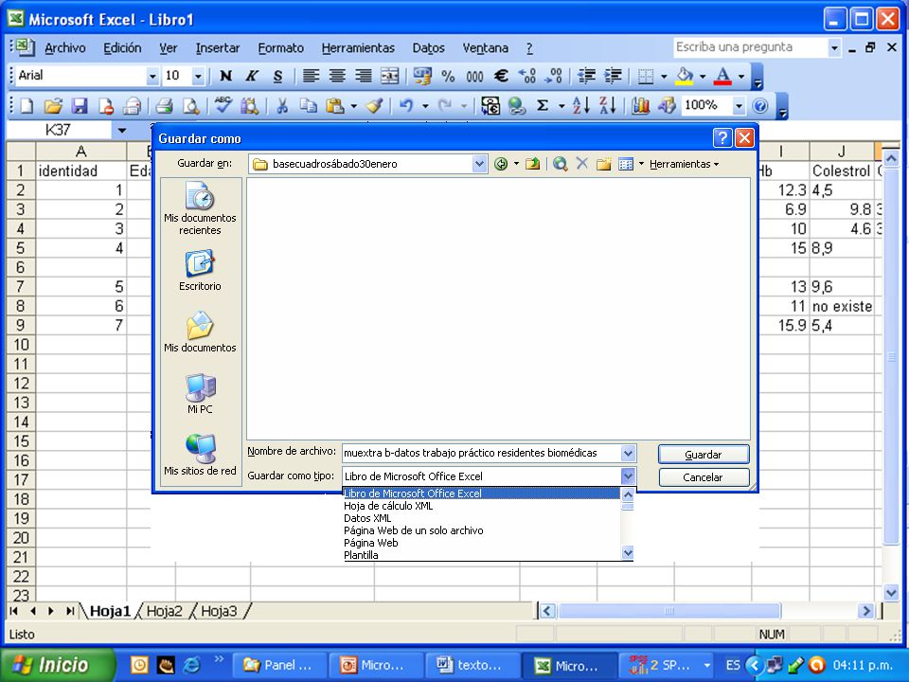
Task: Open Mi PC location in dialog
Action: click(x=200, y=394)
